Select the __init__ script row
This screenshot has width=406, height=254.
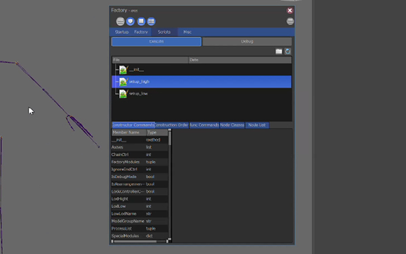[x=202, y=70]
